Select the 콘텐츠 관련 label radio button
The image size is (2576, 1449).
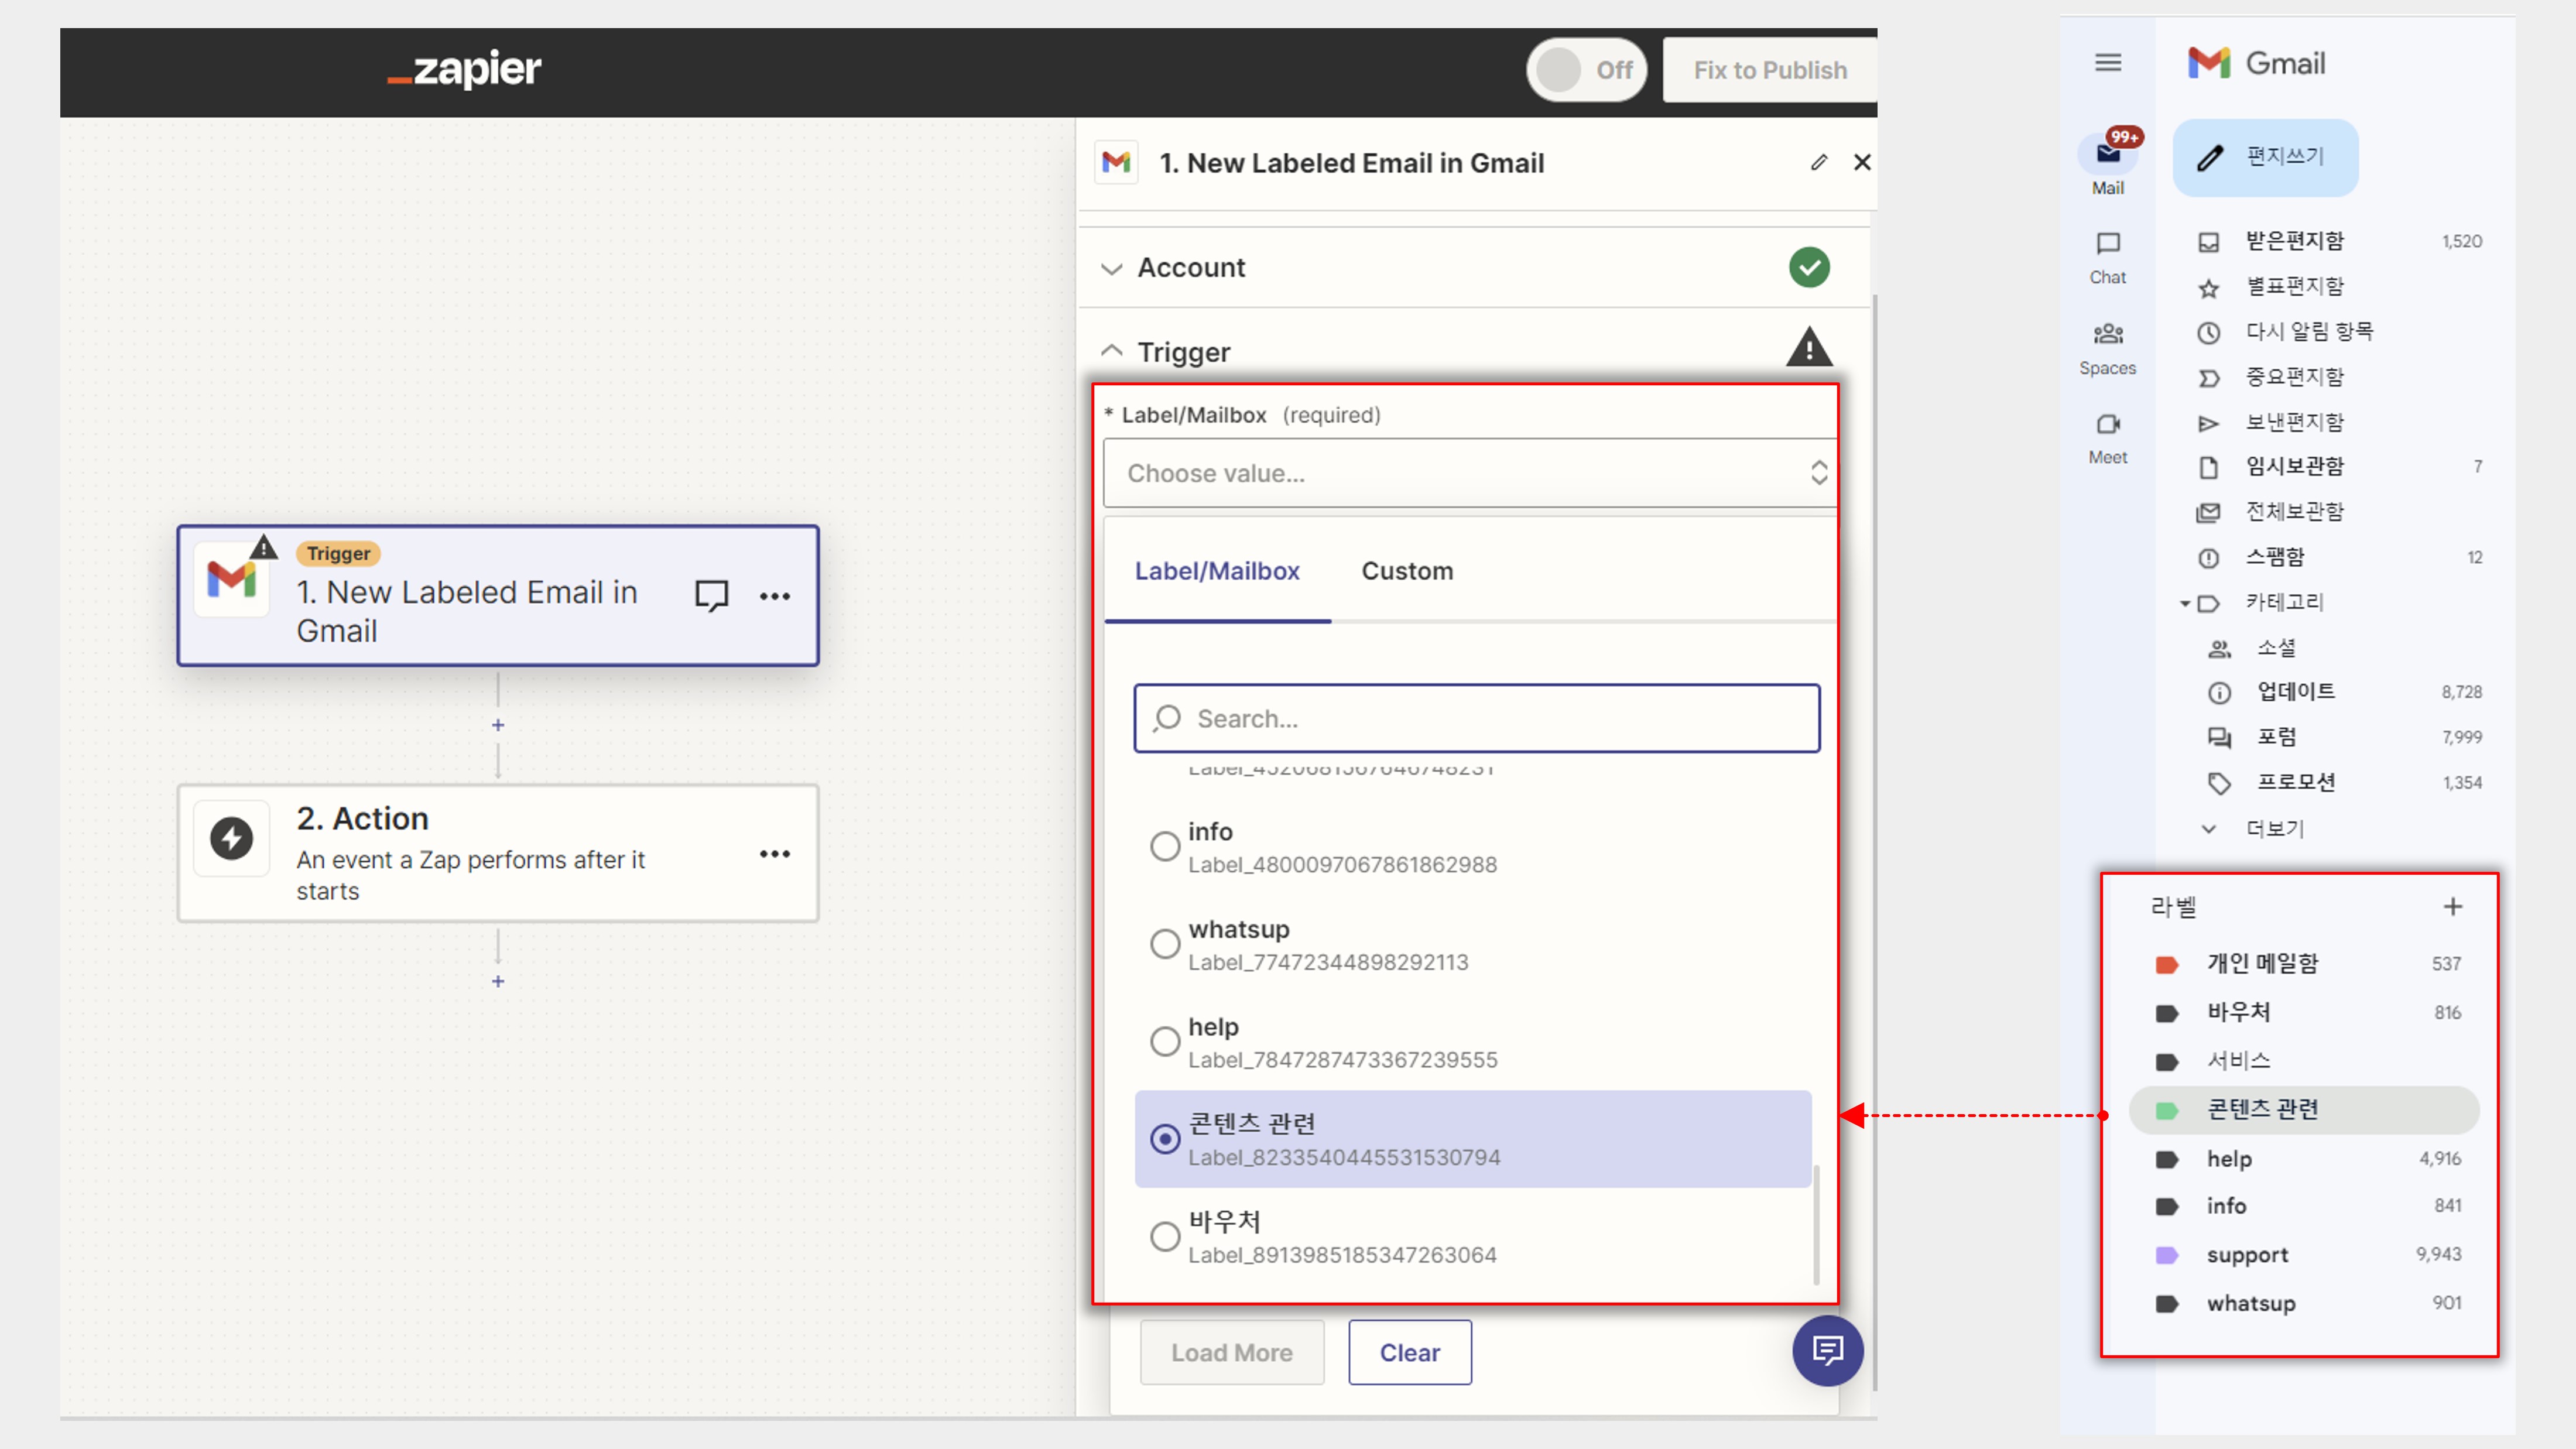coord(1165,1139)
